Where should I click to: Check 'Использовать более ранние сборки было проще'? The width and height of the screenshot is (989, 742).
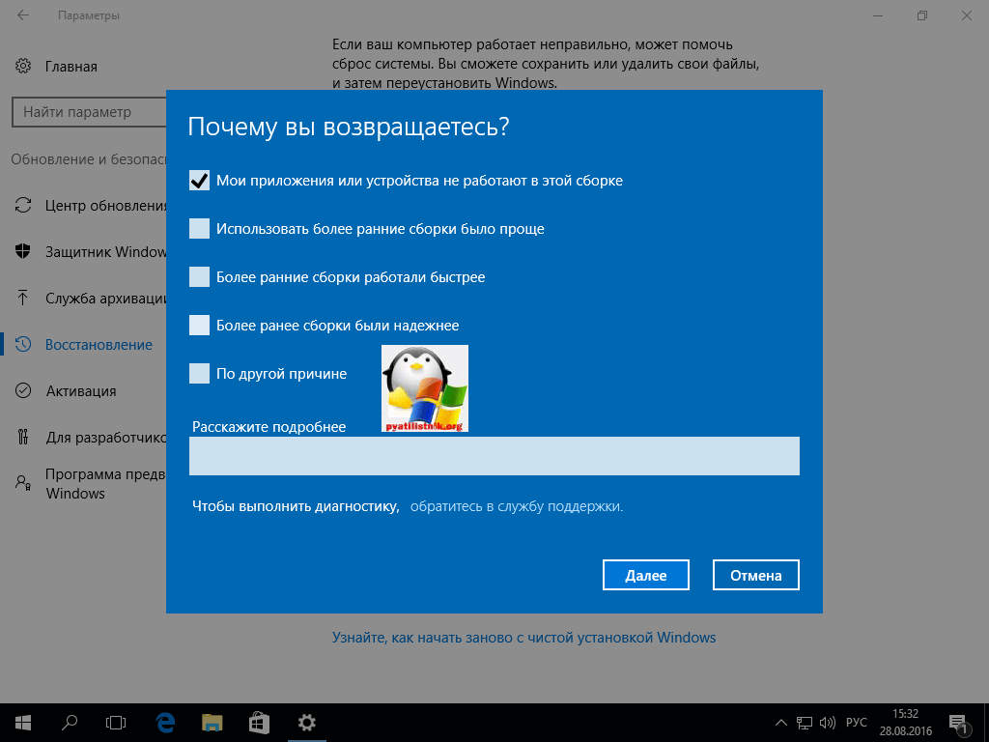(199, 228)
